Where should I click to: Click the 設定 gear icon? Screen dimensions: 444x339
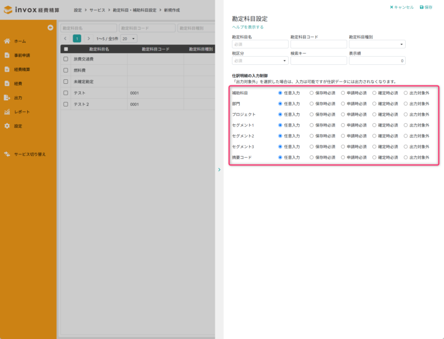click(7, 126)
